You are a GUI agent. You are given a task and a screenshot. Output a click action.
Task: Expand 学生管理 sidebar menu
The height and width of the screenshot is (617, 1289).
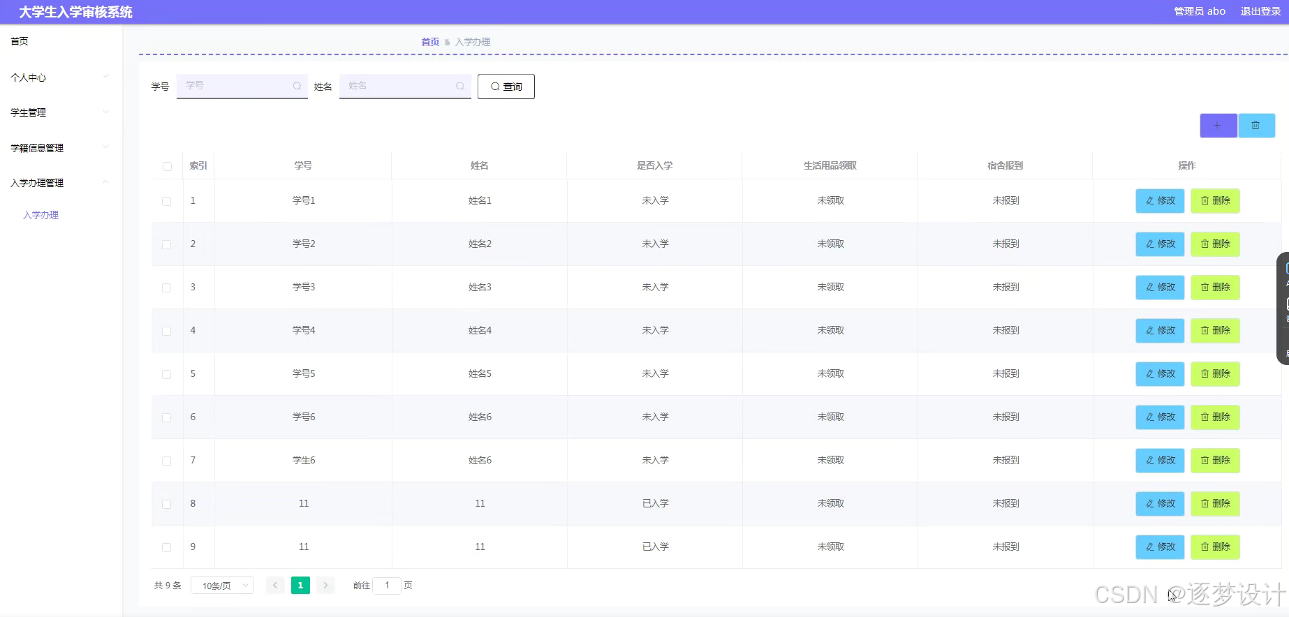coord(61,112)
